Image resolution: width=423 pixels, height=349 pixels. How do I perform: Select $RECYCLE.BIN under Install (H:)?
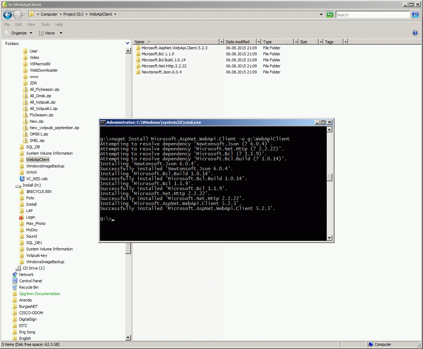[39, 192]
